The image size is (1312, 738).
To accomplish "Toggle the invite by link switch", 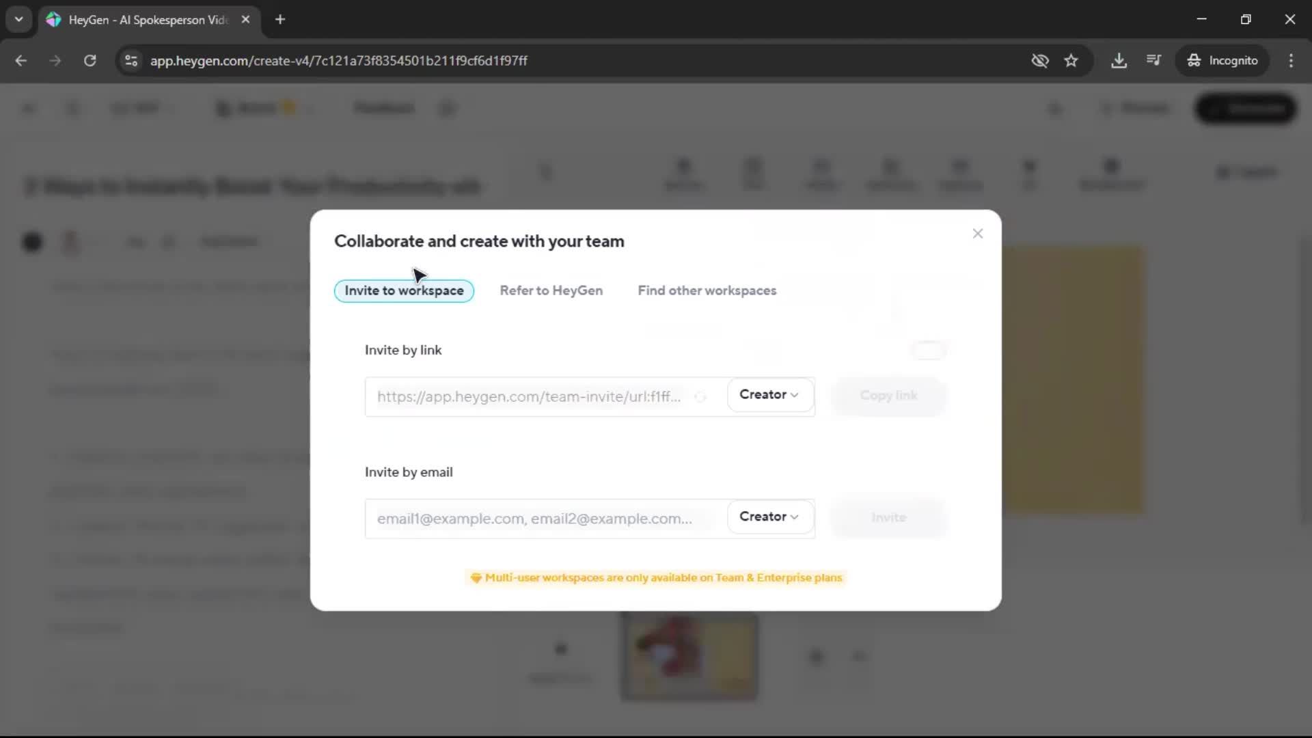I will 929,351.
